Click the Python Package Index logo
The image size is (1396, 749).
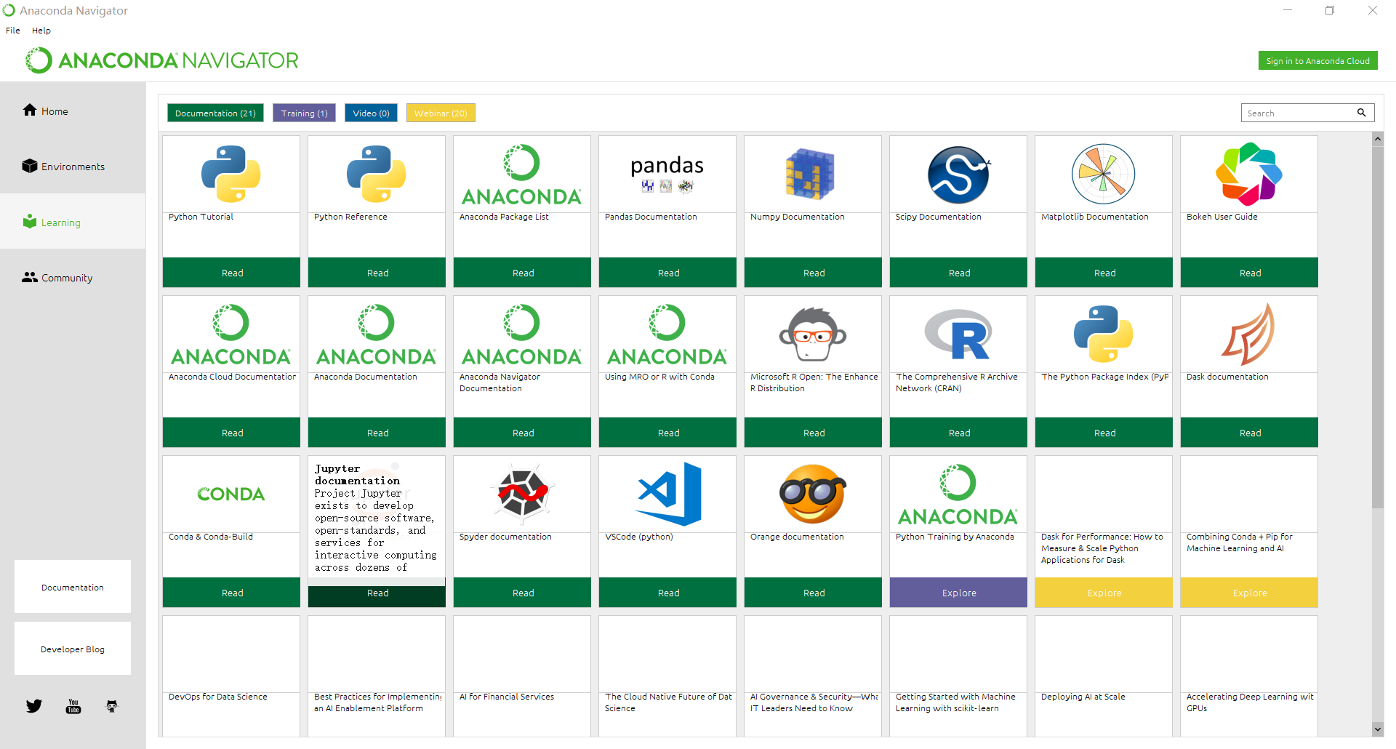(1104, 335)
